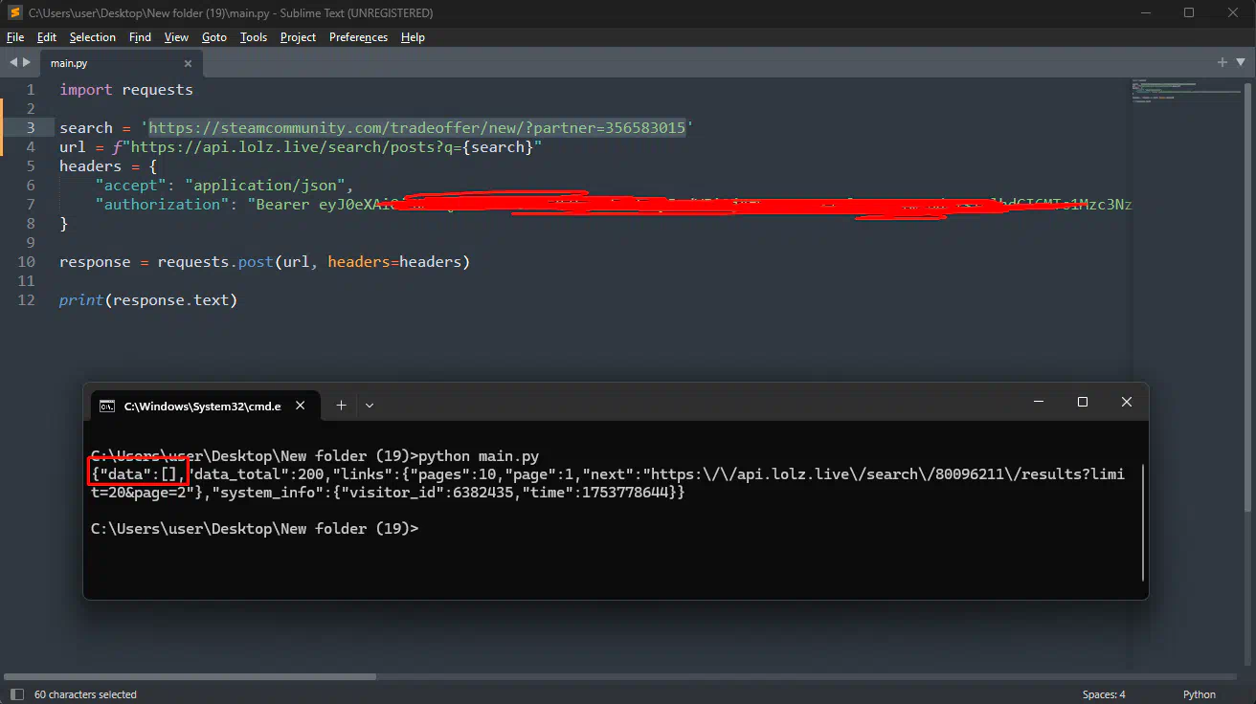Open the Find menu
This screenshot has width=1256, height=704.
pyautogui.click(x=140, y=37)
